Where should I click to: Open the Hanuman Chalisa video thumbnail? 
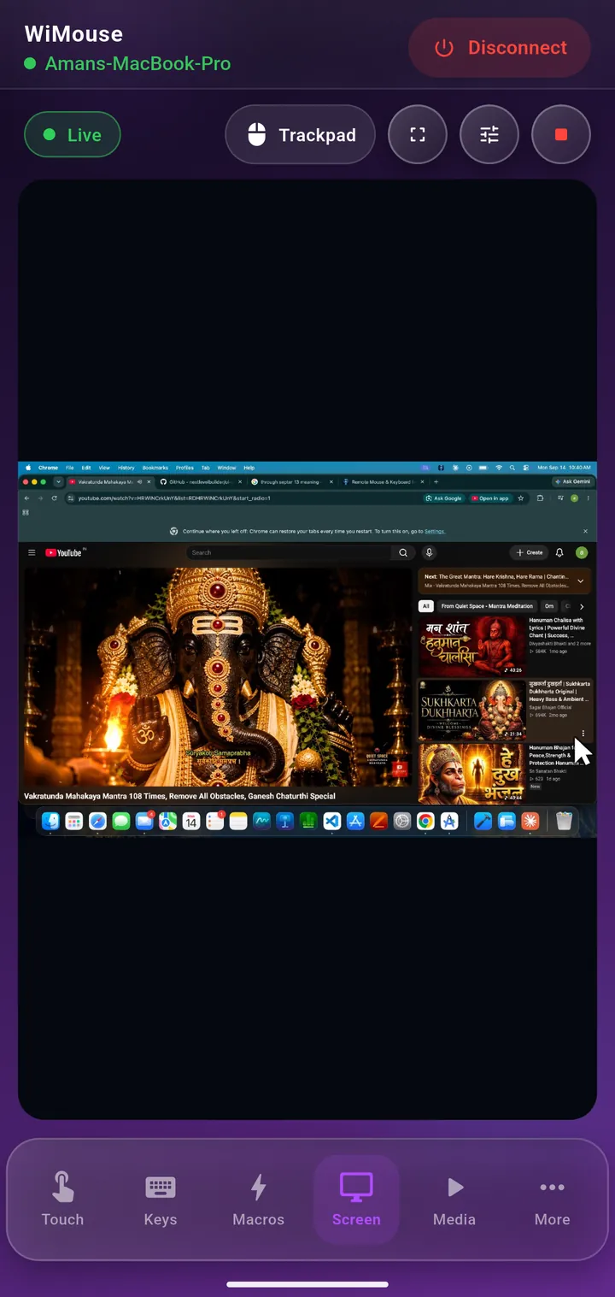pyautogui.click(x=471, y=646)
